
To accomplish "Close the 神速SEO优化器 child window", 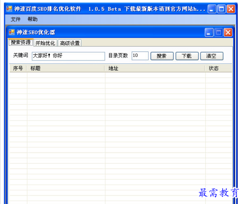I will pyautogui.click(x=228, y=33).
